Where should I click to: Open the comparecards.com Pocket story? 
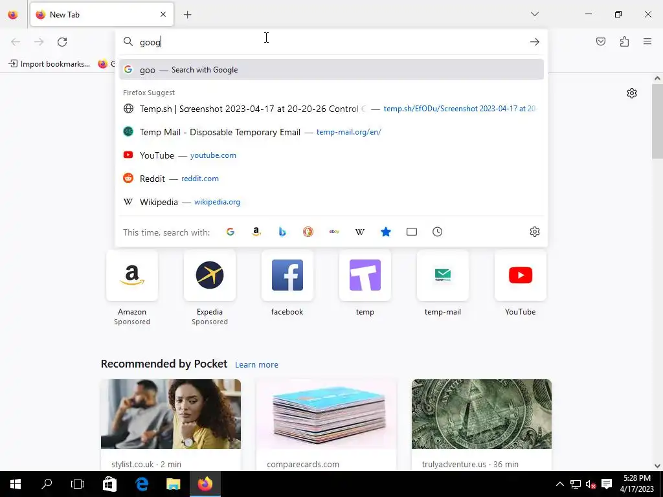(x=326, y=425)
